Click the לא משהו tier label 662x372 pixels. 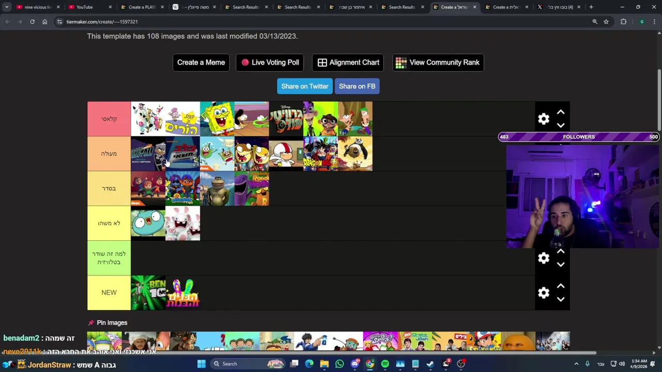point(109,223)
